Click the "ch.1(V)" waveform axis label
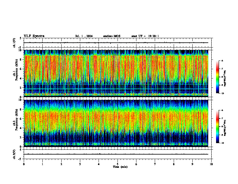 tap(14, 43)
